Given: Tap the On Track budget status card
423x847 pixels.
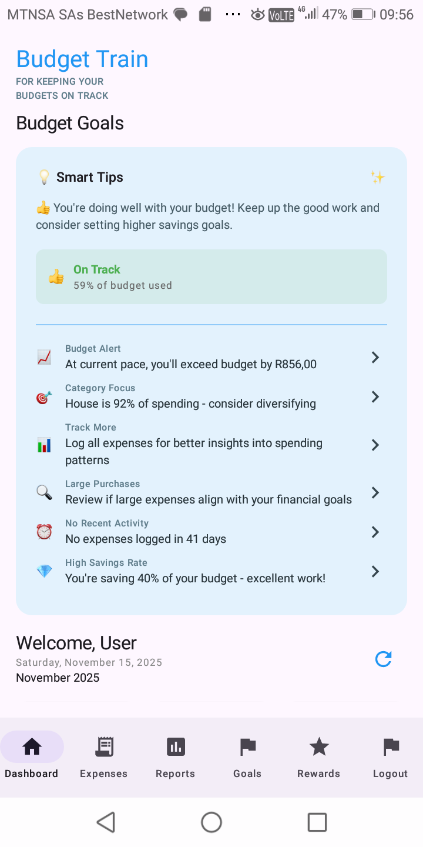Looking at the screenshot, I should pos(211,277).
